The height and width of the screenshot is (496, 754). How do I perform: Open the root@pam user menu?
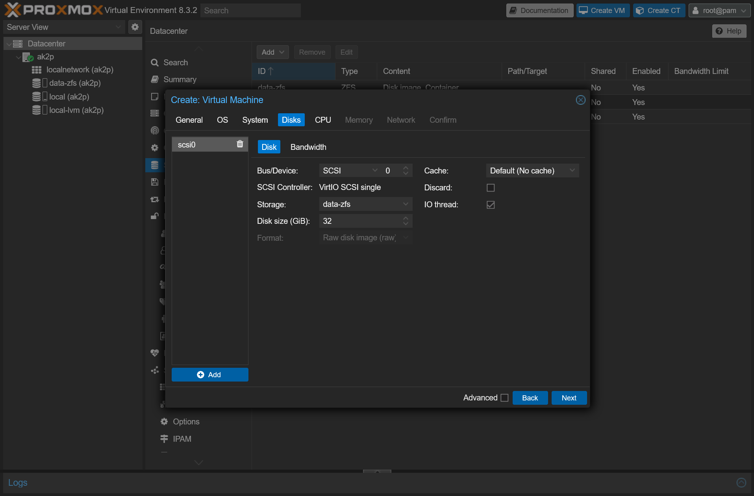(x=719, y=11)
